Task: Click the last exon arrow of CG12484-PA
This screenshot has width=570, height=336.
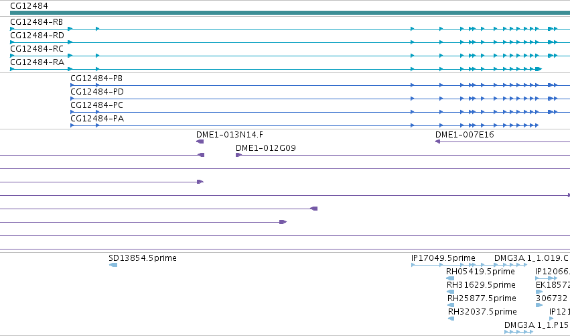Action: [537, 125]
